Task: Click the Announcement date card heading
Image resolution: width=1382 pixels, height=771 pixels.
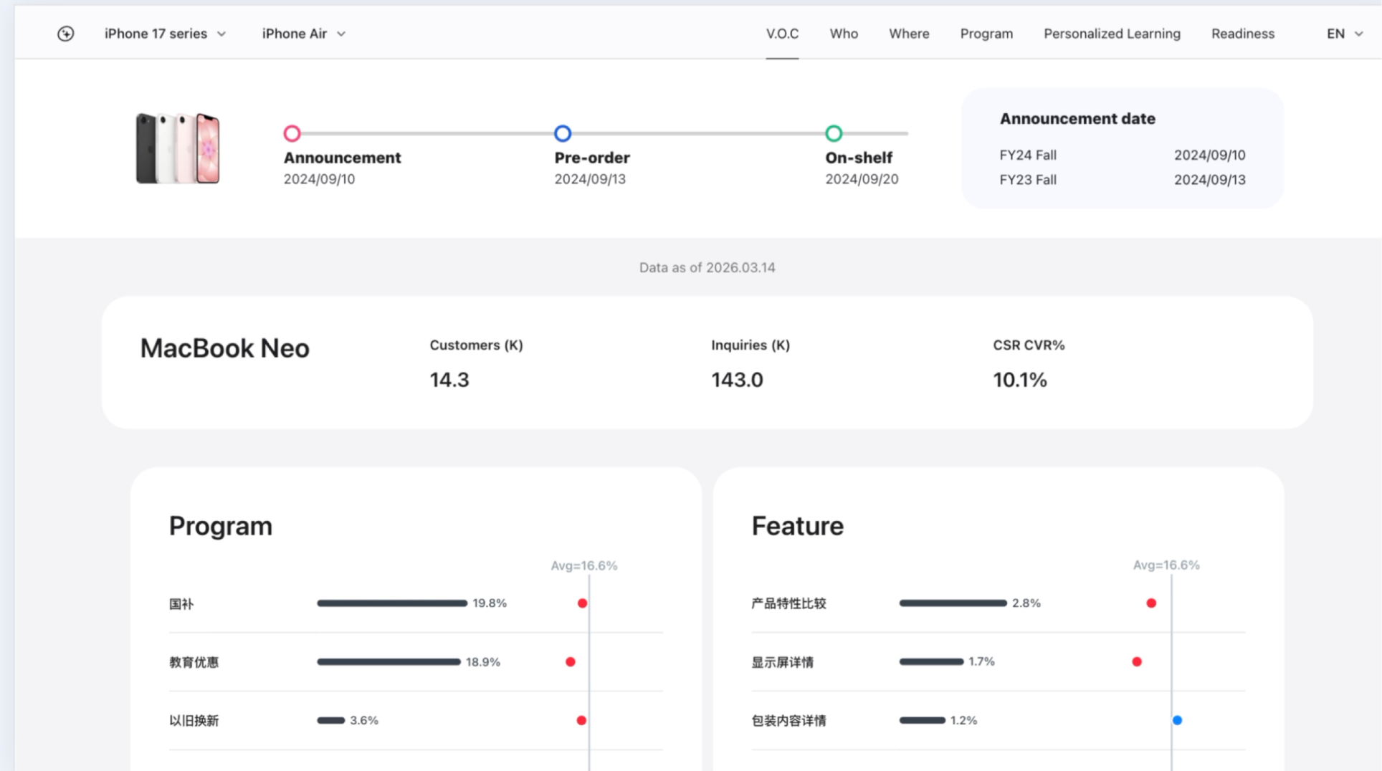Action: click(1077, 119)
